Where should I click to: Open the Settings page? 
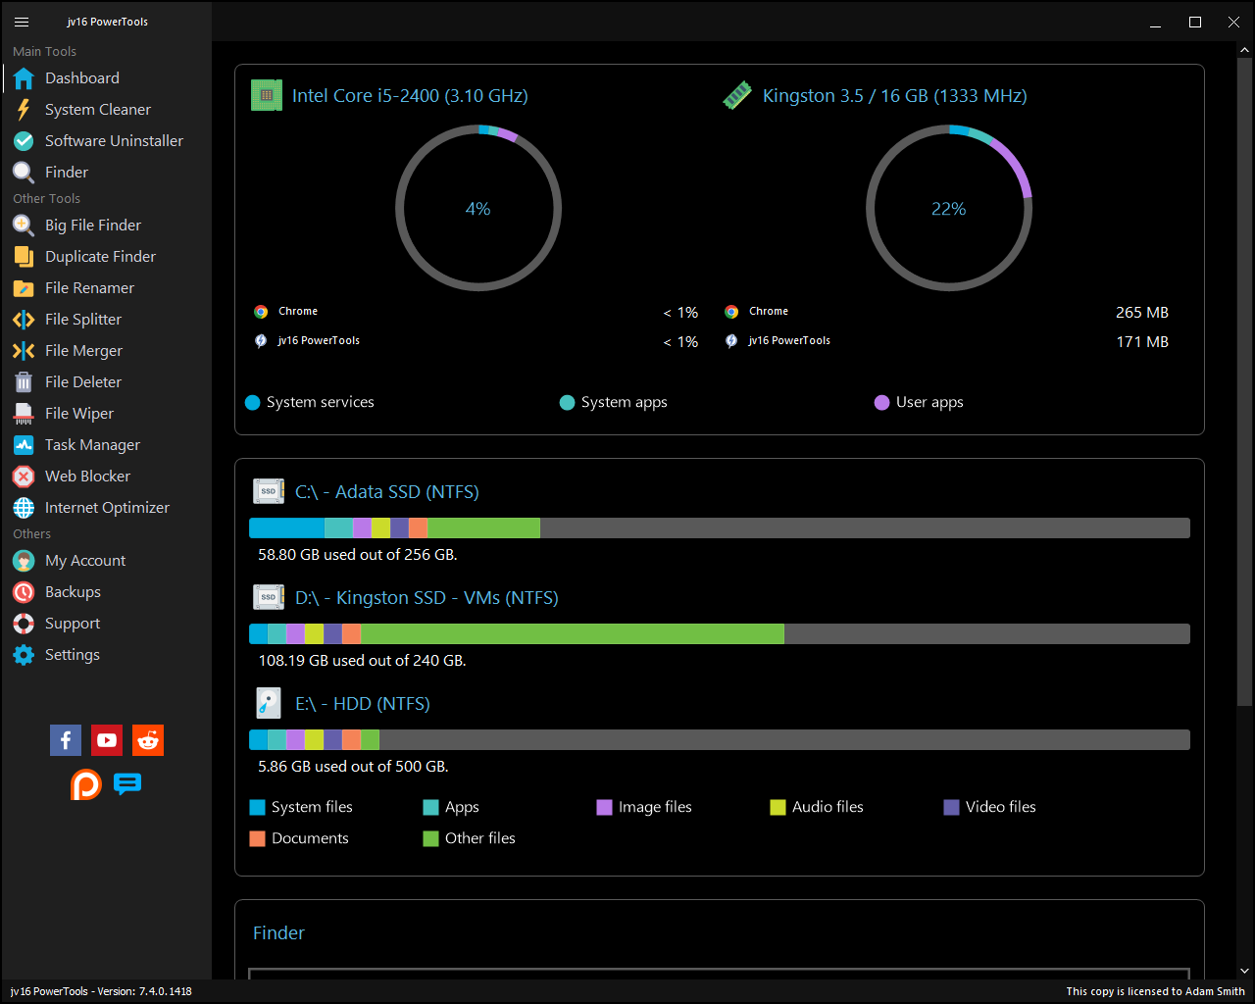[72, 655]
